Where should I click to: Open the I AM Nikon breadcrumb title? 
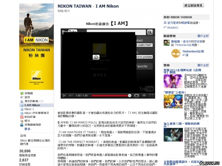(x=107, y=6)
